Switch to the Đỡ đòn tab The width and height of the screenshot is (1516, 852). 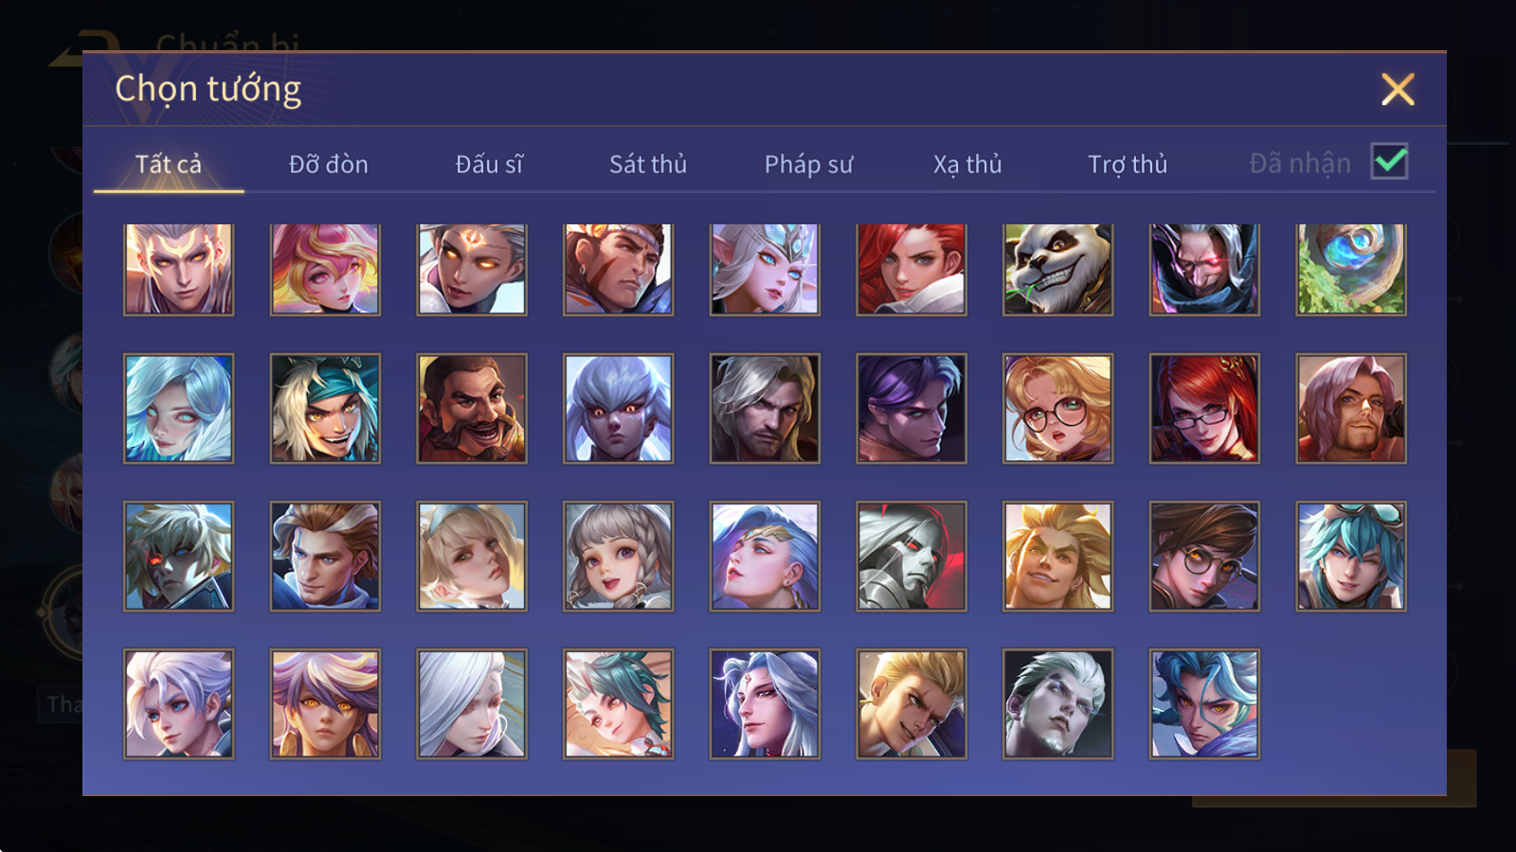pos(329,164)
